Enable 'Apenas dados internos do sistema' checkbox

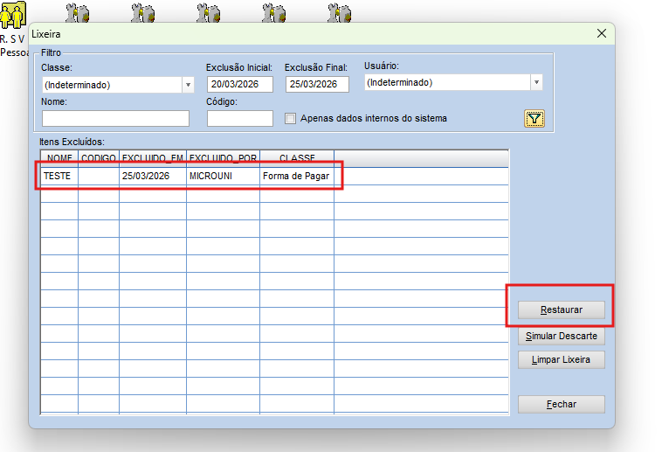click(x=291, y=119)
